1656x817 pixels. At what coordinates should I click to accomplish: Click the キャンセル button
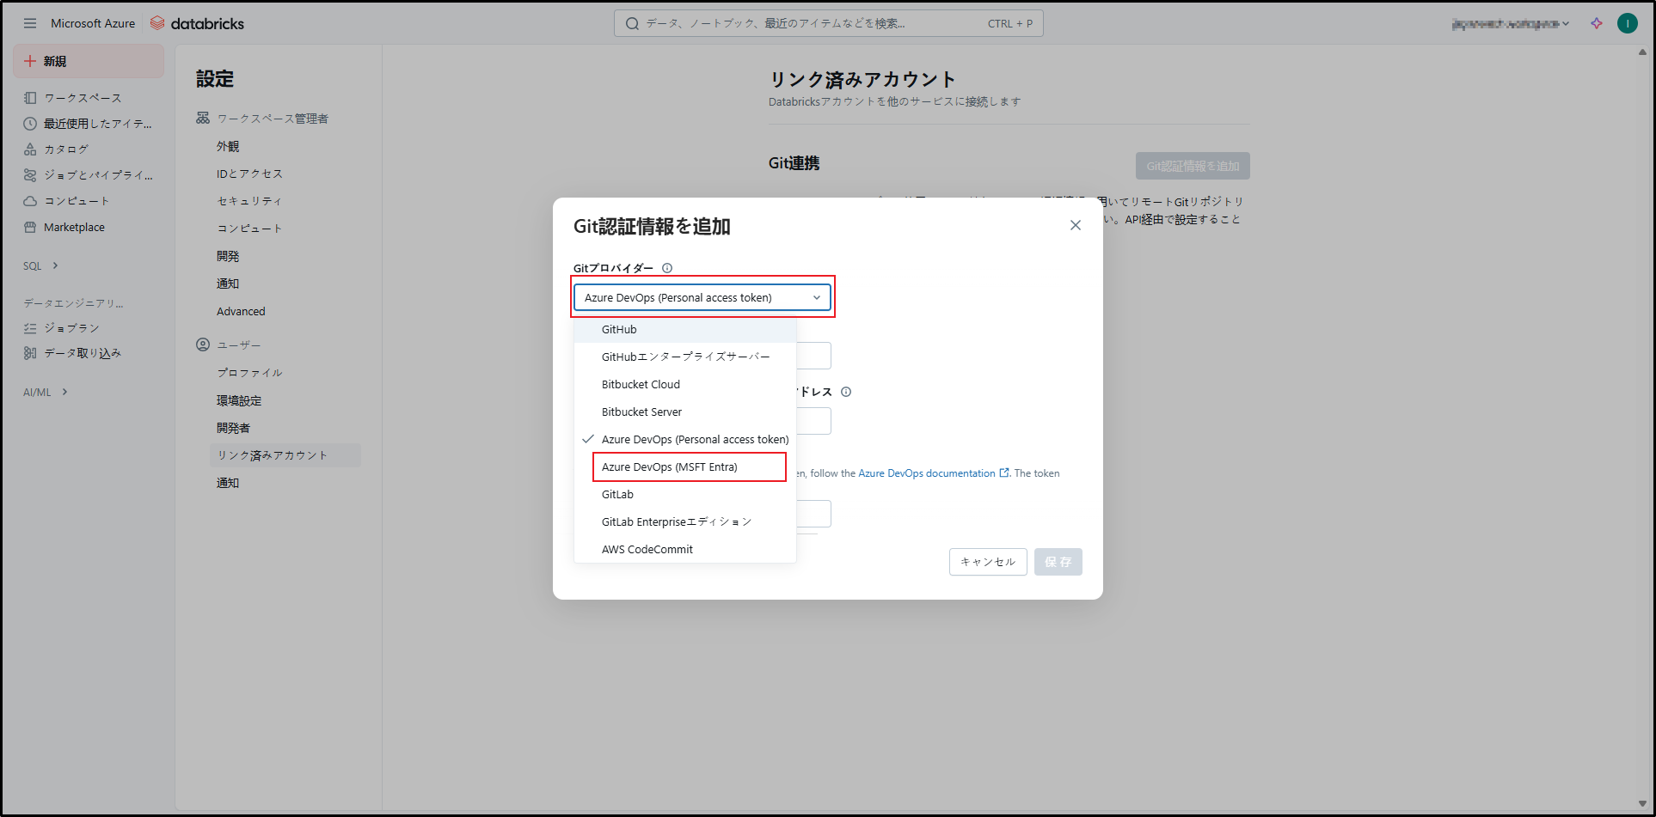[x=988, y=562]
